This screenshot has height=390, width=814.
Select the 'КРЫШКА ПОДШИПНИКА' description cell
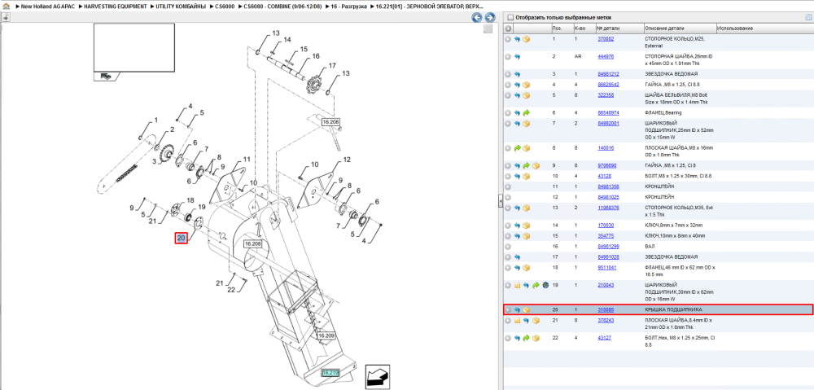pos(673,310)
